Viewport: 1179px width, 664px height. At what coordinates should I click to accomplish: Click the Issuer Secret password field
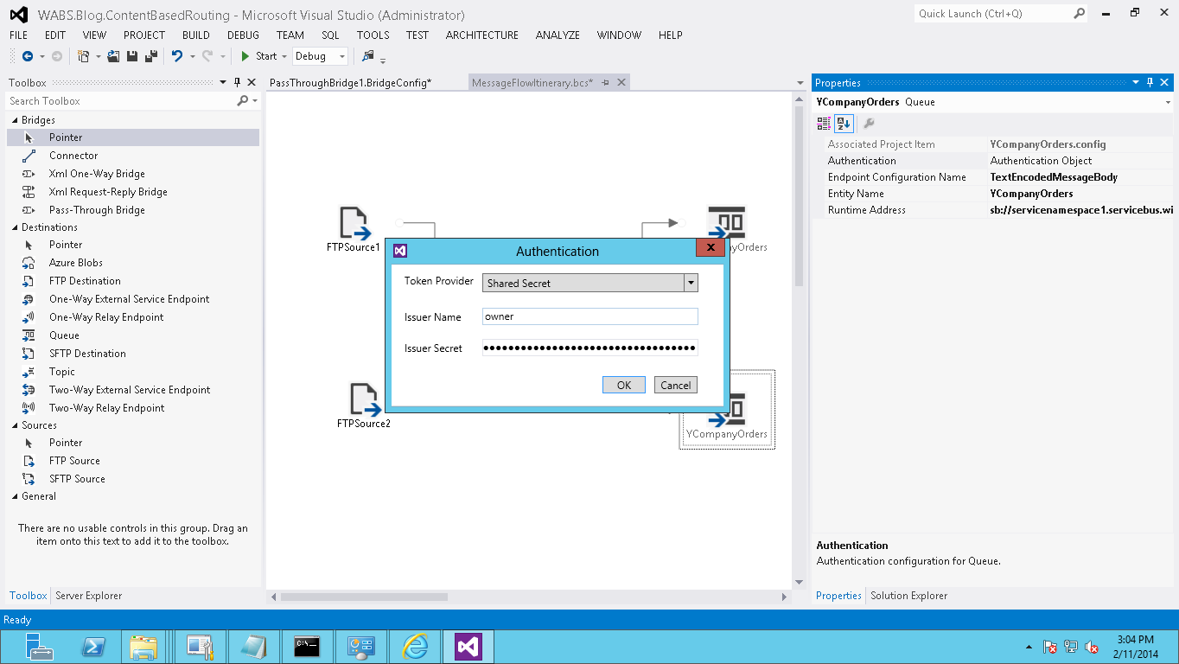tap(590, 348)
